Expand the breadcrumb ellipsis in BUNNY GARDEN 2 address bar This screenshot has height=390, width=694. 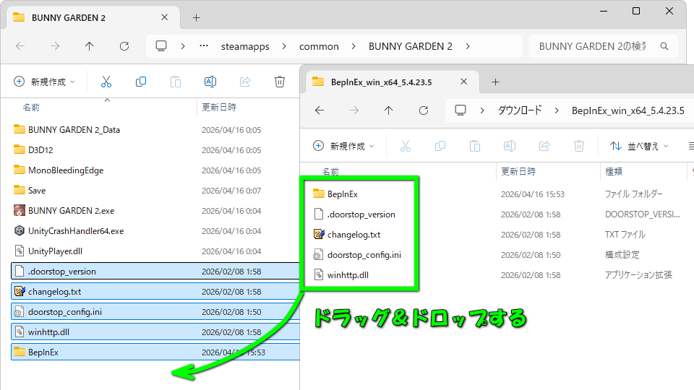pos(204,46)
